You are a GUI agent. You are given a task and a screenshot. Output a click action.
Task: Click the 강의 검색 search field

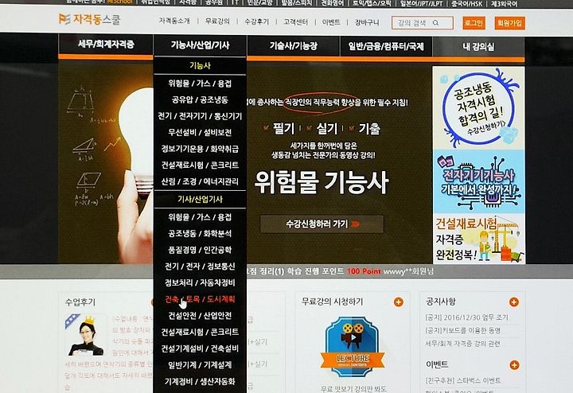tap(423, 22)
